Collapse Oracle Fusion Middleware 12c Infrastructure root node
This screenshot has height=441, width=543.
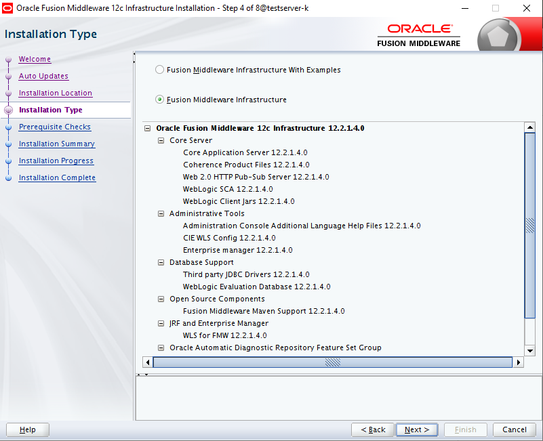point(148,129)
